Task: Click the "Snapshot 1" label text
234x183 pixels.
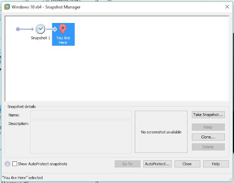Action: point(41,38)
